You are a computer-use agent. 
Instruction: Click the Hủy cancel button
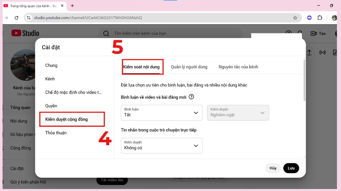click(x=273, y=168)
